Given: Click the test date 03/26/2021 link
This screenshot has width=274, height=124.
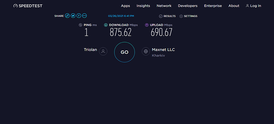Looking at the screenshot, I should (x=121, y=16).
